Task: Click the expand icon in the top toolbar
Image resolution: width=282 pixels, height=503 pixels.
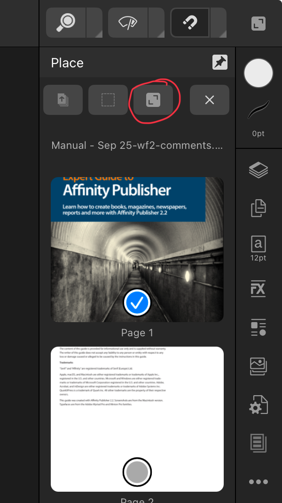Action: point(258,24)
